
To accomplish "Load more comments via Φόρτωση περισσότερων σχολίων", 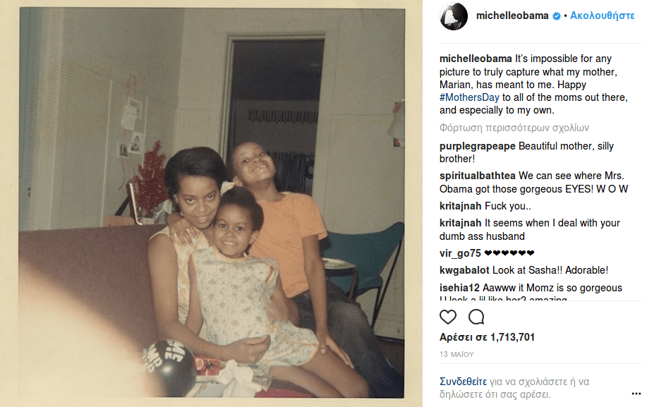I will (514, 128).
